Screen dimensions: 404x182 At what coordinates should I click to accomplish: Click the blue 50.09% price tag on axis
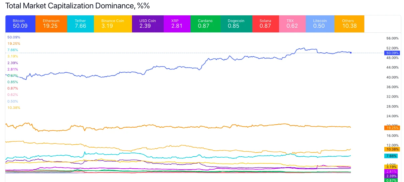pyautogui.click(x=392, y=53)
